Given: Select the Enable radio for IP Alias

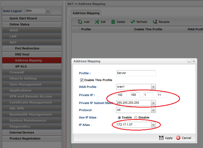Looking at the screenshot, I should coord(119,118).
